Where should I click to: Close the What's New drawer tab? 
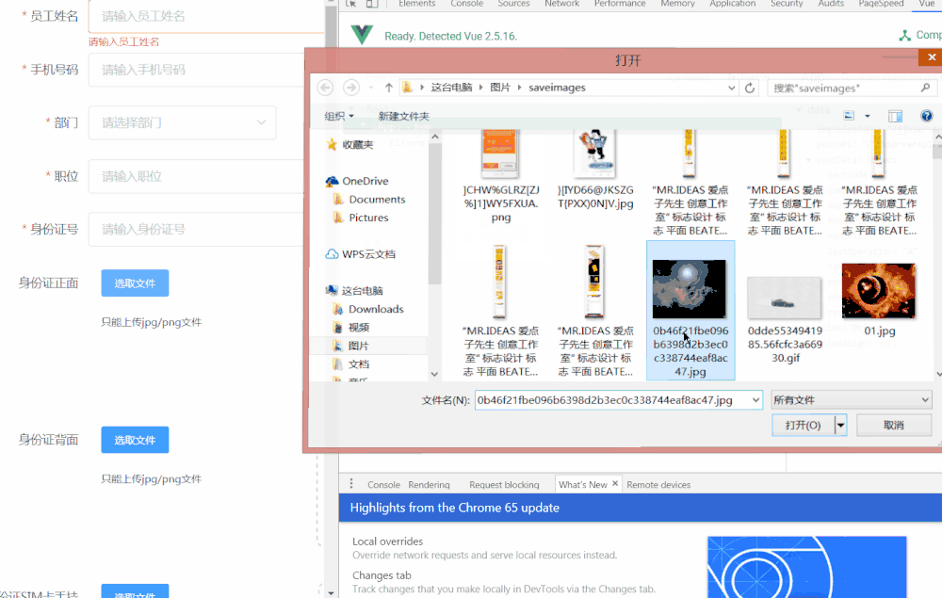pyautogui.click(x=615, y=483)
